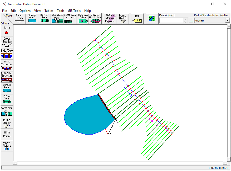231x171 pixels.
Task: Open the HTab Param. editor
Action: pyautogui.click(x=7, y=134)
